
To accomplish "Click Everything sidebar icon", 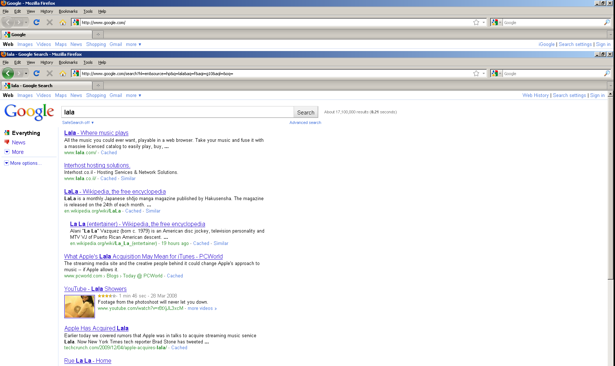I will 7,133.
